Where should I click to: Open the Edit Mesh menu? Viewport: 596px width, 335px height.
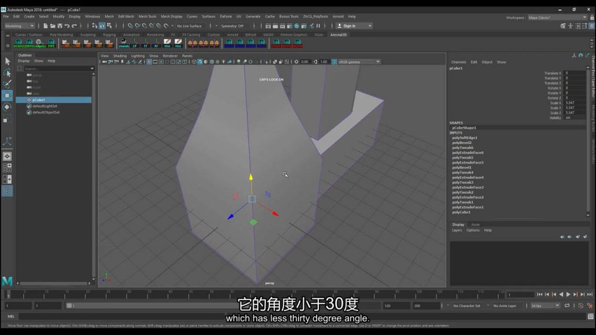click(126, 16)
